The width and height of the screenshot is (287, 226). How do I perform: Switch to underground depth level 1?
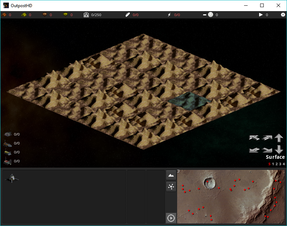pyautogui.click(x=273, y=164)
